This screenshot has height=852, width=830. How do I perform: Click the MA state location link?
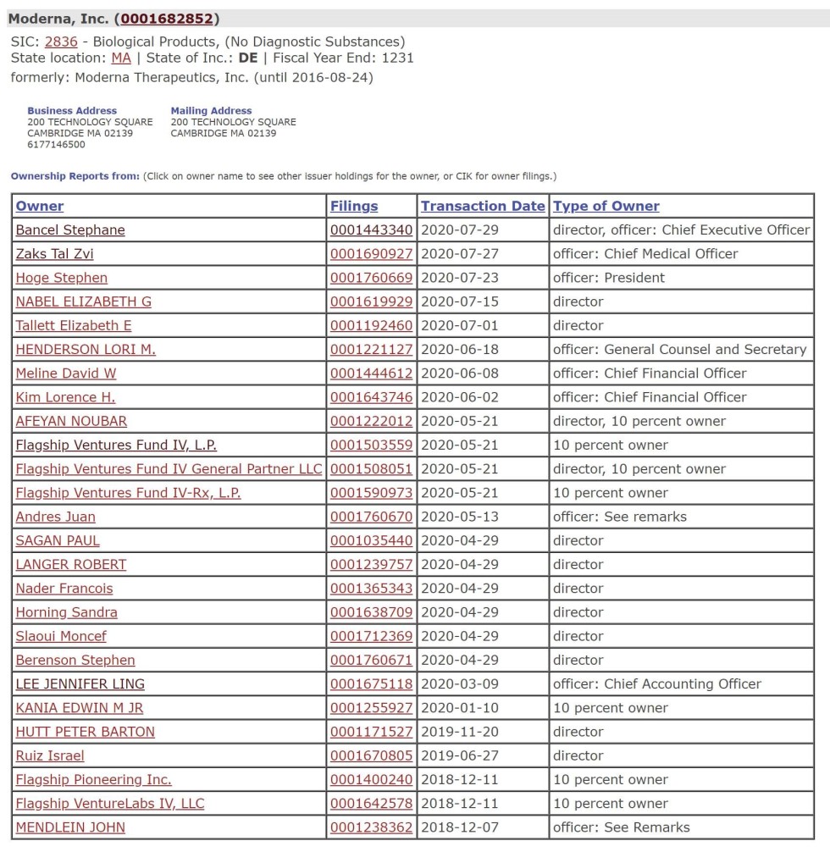click(121, 58)
